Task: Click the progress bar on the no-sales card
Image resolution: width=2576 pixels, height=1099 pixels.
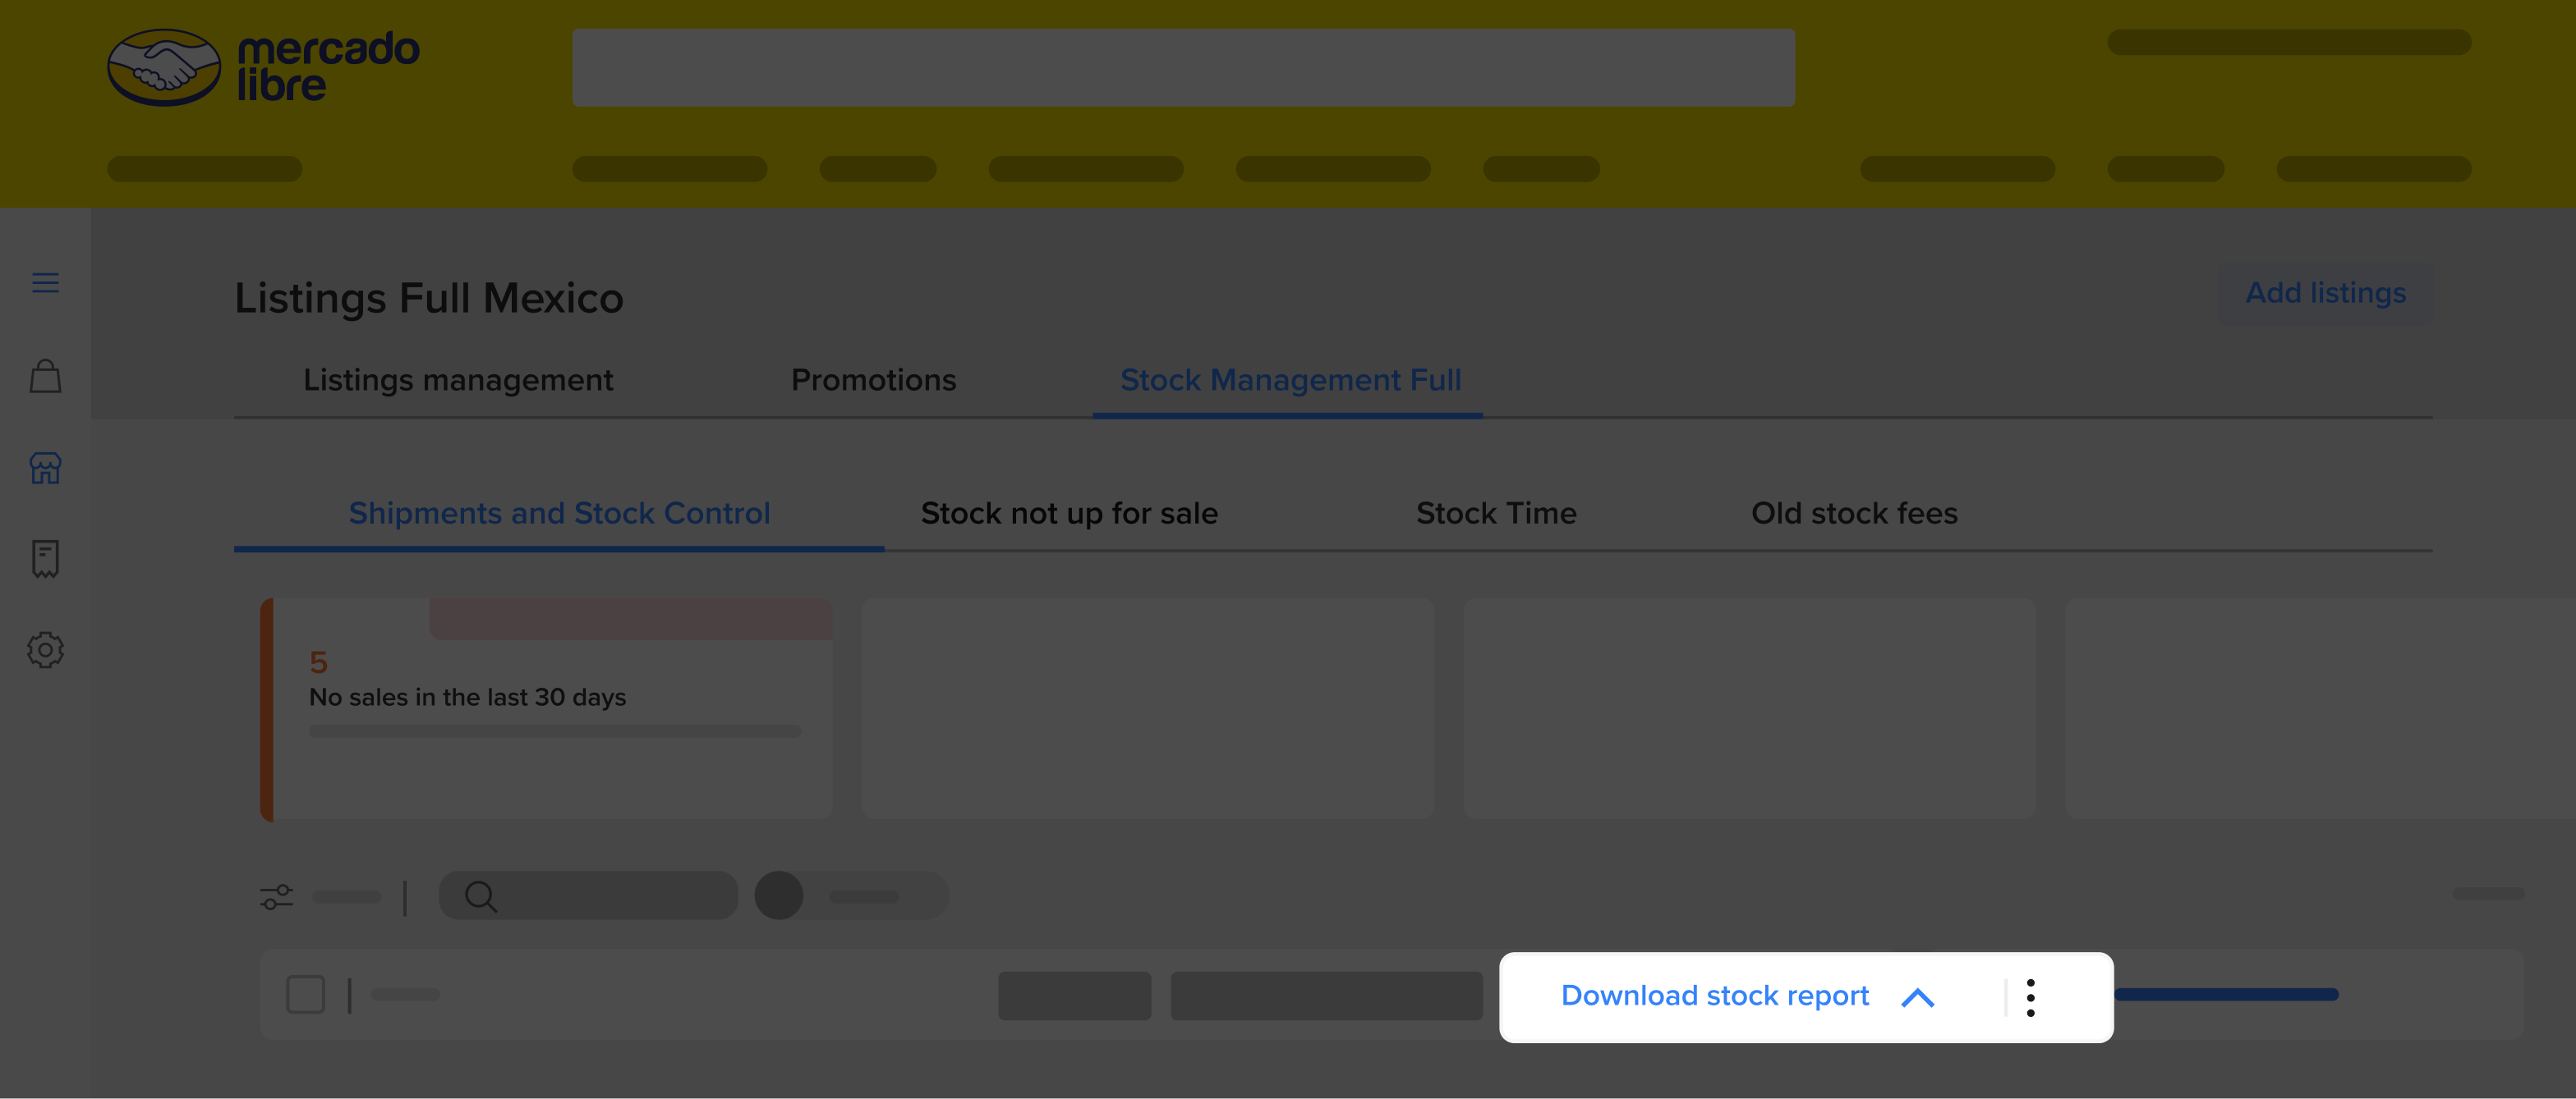Action: [x=555, y=731]
